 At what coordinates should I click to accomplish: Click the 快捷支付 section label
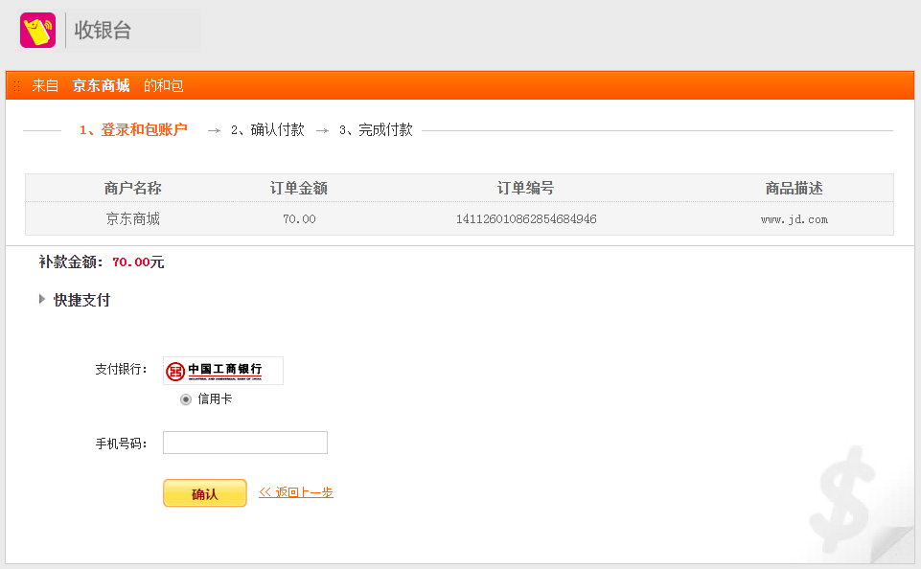[81, 300]
